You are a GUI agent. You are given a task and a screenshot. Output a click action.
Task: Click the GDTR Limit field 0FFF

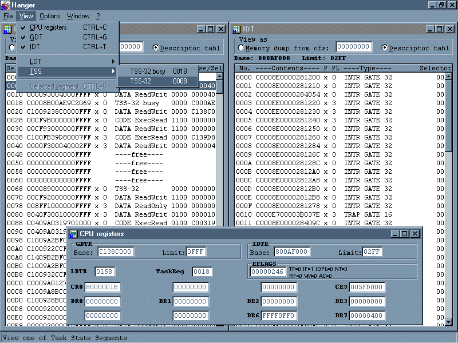pyautogui.click(x=195, y=252)
